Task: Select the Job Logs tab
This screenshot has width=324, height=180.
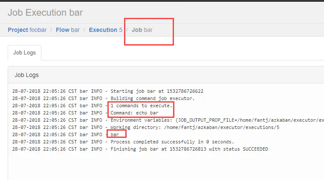Action: [24, 53]
